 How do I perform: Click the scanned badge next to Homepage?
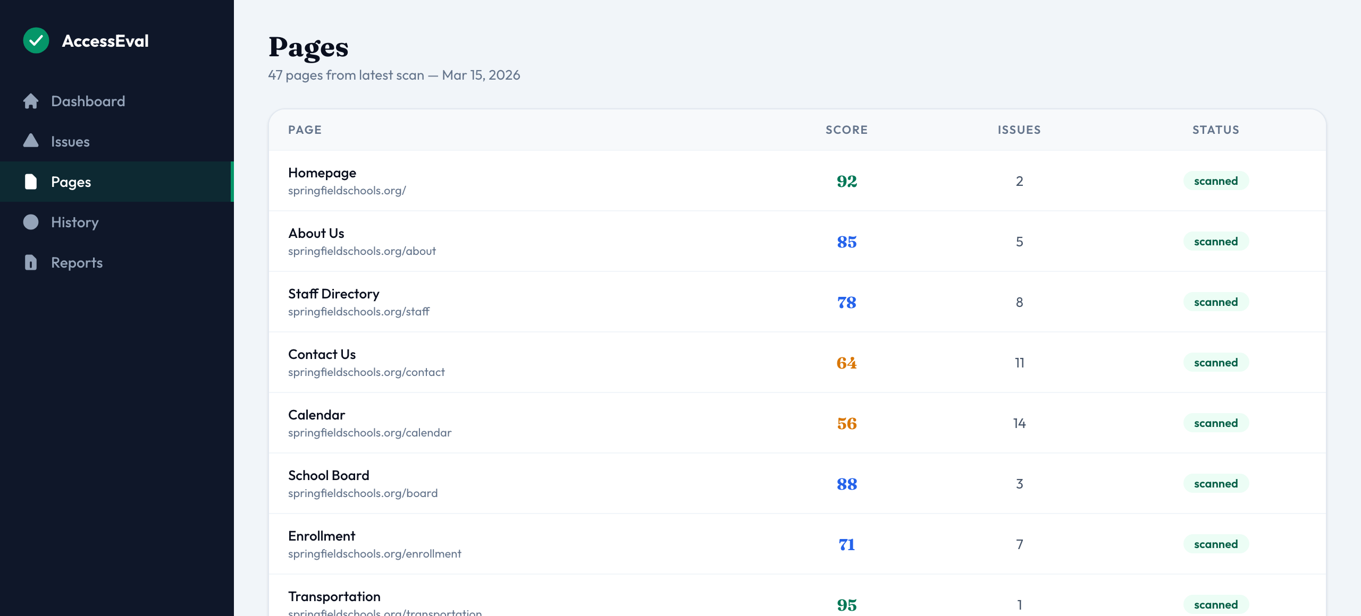(x=1216, y=181)
